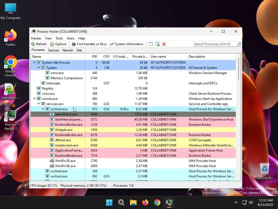Open the Windows Start button

[109, 202]
